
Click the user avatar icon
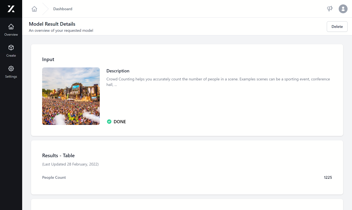[343, 9]
